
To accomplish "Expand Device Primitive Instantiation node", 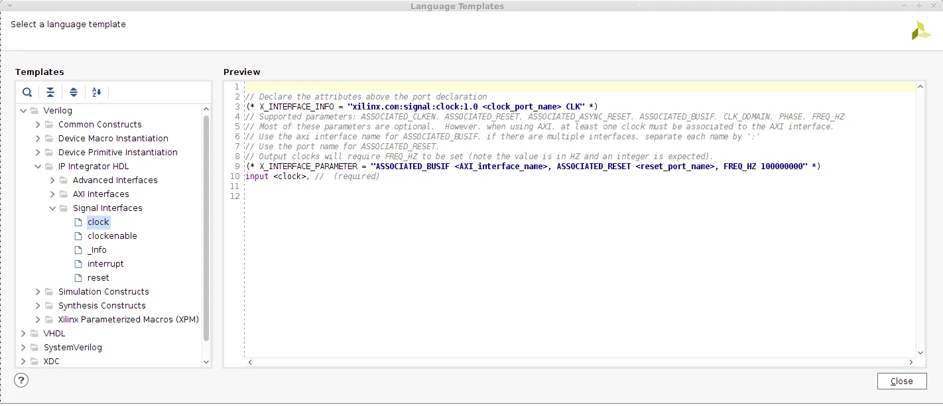I will pyautogui.click(x=38, y=153).
